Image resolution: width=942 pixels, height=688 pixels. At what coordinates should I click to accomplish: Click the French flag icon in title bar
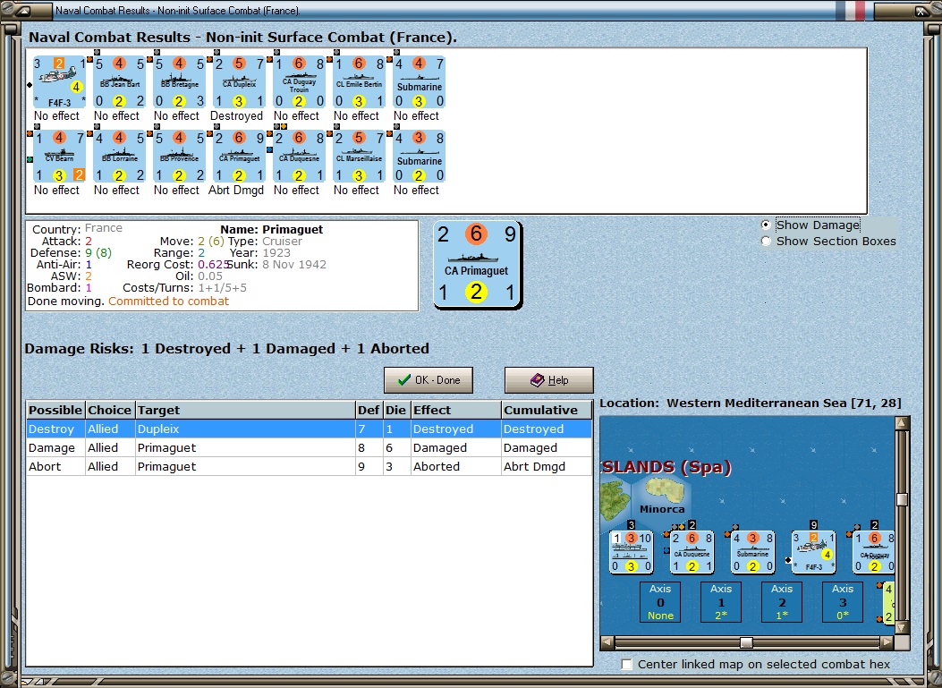coord(851,10)
